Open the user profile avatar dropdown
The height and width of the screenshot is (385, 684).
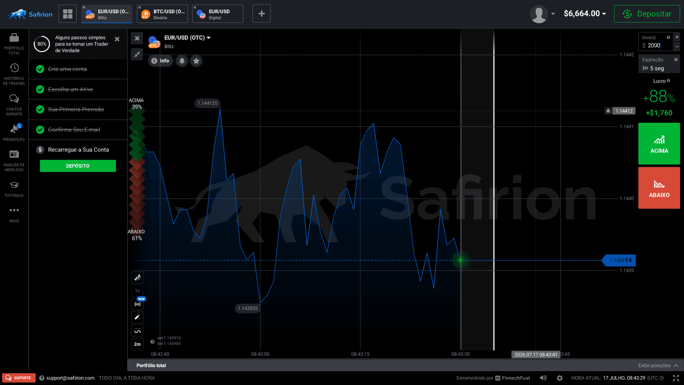click(x=543, y=14)
